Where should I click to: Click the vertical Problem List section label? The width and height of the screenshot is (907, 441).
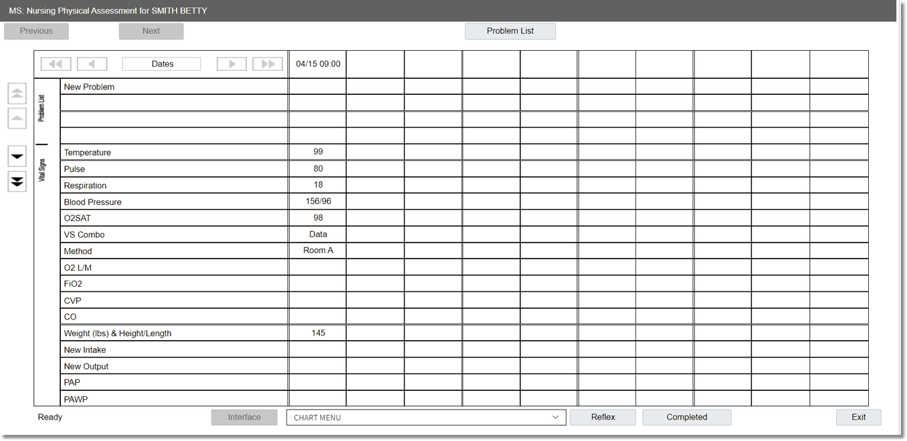click(x=41, y=108)
